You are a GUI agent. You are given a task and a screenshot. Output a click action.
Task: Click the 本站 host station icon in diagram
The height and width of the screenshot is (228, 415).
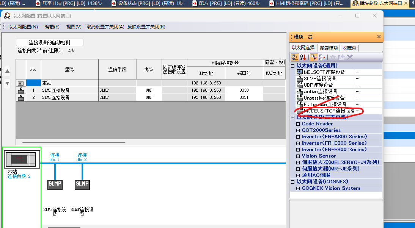pyautogui.click(x=22, y=159)
